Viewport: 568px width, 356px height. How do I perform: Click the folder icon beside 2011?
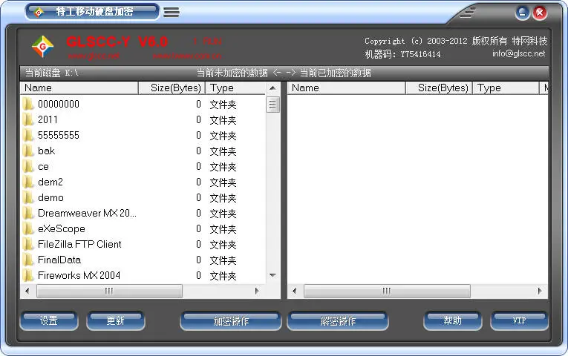tap(29, 119)
